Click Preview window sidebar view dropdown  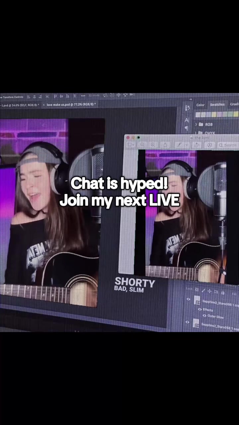tap(131, 145)
